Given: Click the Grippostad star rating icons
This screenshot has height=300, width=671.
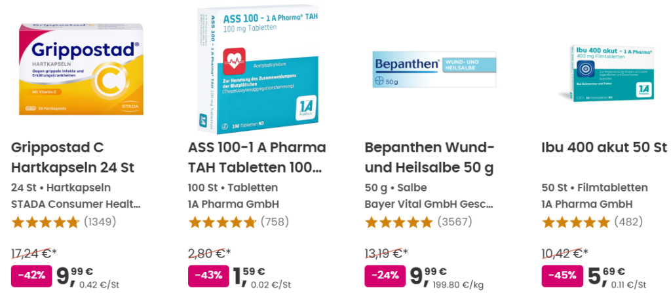Looking at the screenshot, I should pyautogui.click(x=45, y=222).
